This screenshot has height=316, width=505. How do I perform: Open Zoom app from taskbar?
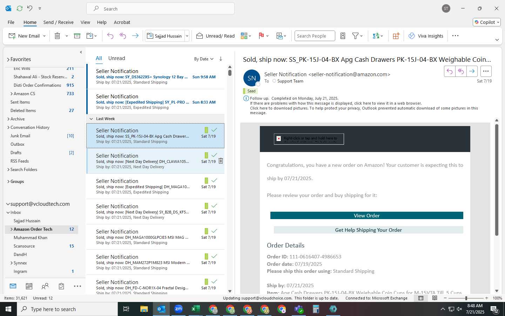point(179,309)
